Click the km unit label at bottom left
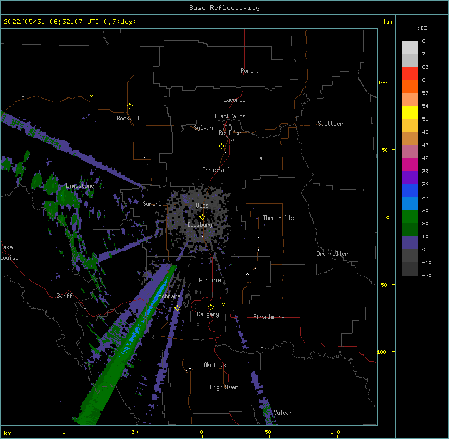The height and width of the screenshot is (439, 449). (8, 433)
